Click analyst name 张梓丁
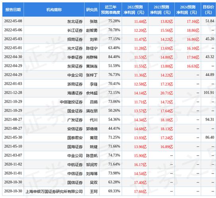Screen dimensions: 216x198 tap(92, 75)
